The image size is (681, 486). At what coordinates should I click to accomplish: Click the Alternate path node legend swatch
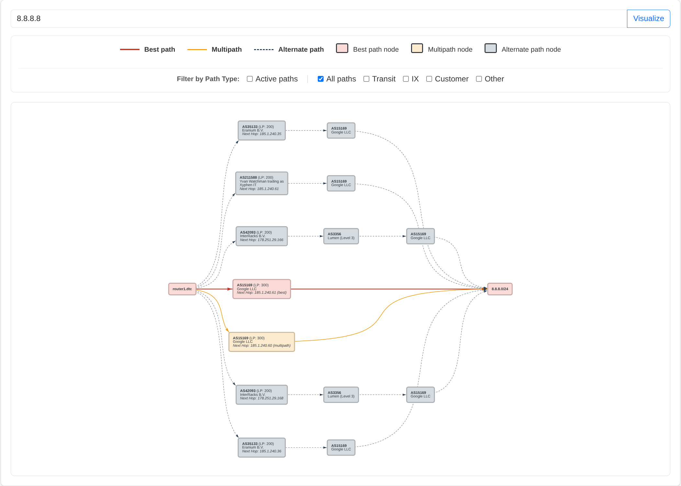click(x=491, y=48)
